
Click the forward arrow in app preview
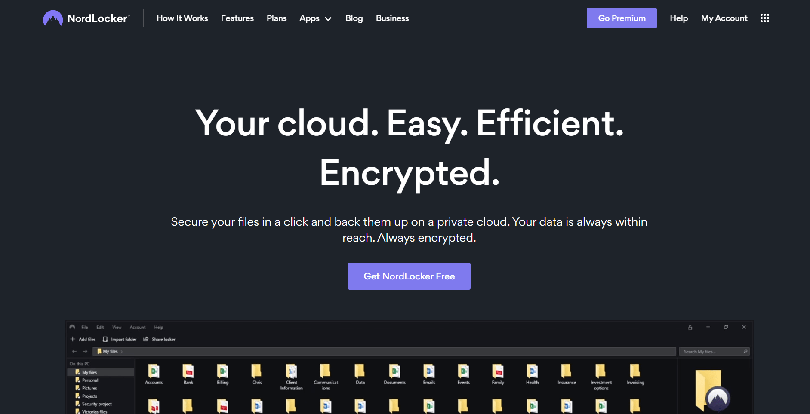[x=85, y=351]
